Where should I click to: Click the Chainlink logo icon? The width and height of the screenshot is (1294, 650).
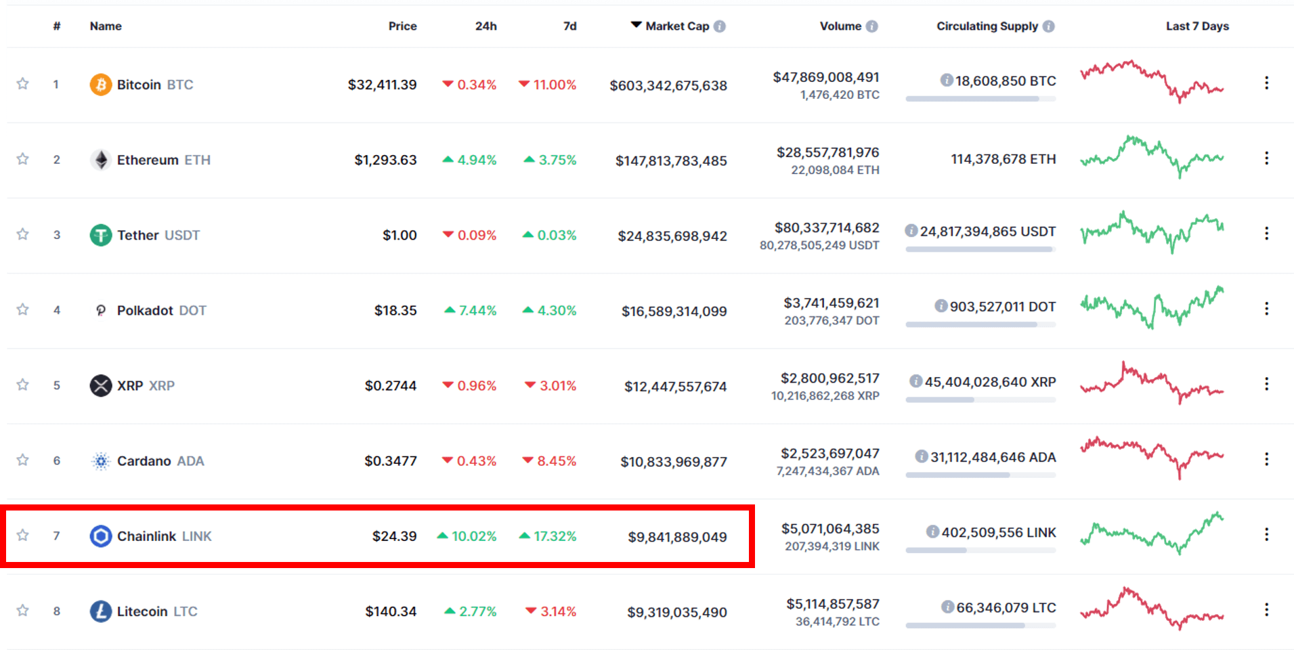coord(101,536)
